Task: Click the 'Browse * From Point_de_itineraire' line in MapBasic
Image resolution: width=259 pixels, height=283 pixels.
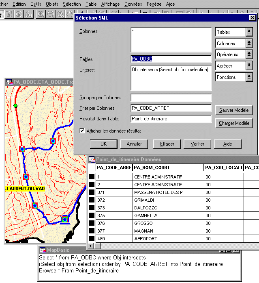Action: pyautogui.click(x=79, y=270)
